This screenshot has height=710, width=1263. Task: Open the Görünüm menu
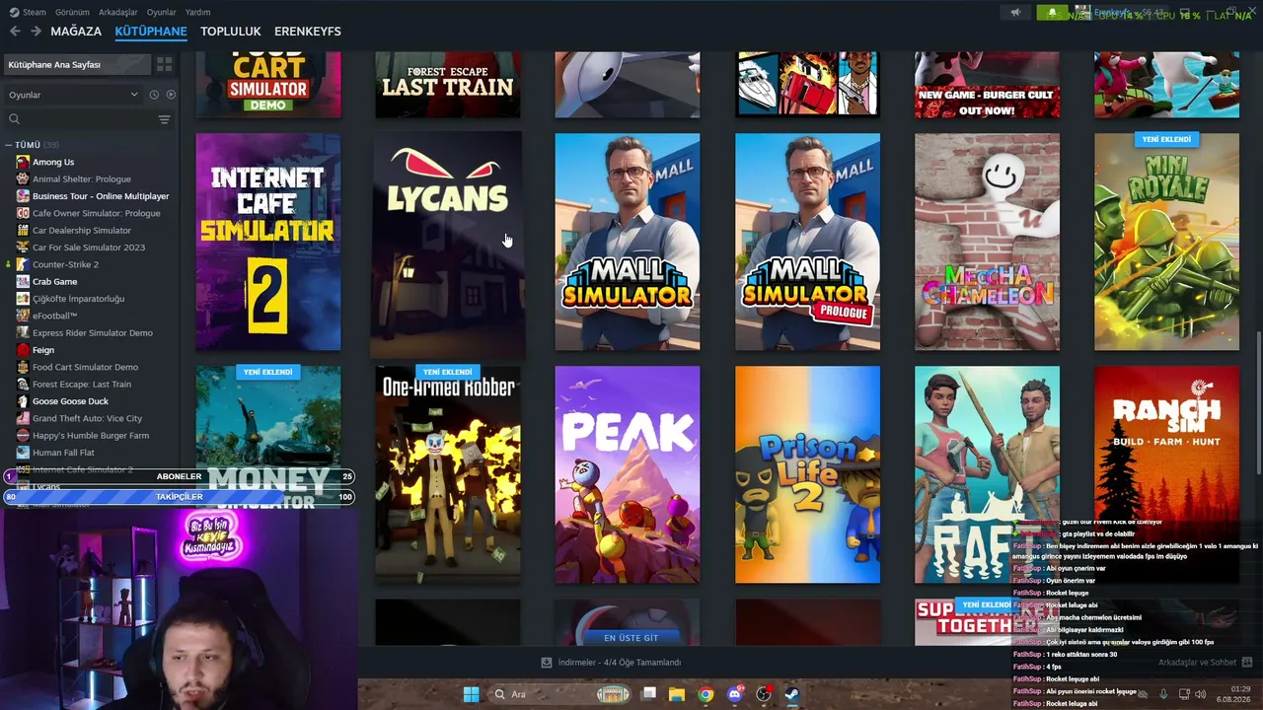(x=72, y=12)
